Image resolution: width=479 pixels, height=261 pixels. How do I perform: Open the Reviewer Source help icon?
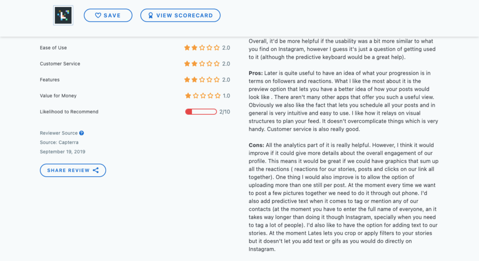pos(81,133)
